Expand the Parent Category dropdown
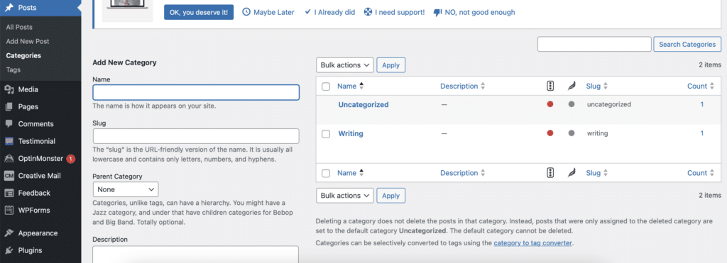Screen dimensions: 727x263 click(126, 189)
